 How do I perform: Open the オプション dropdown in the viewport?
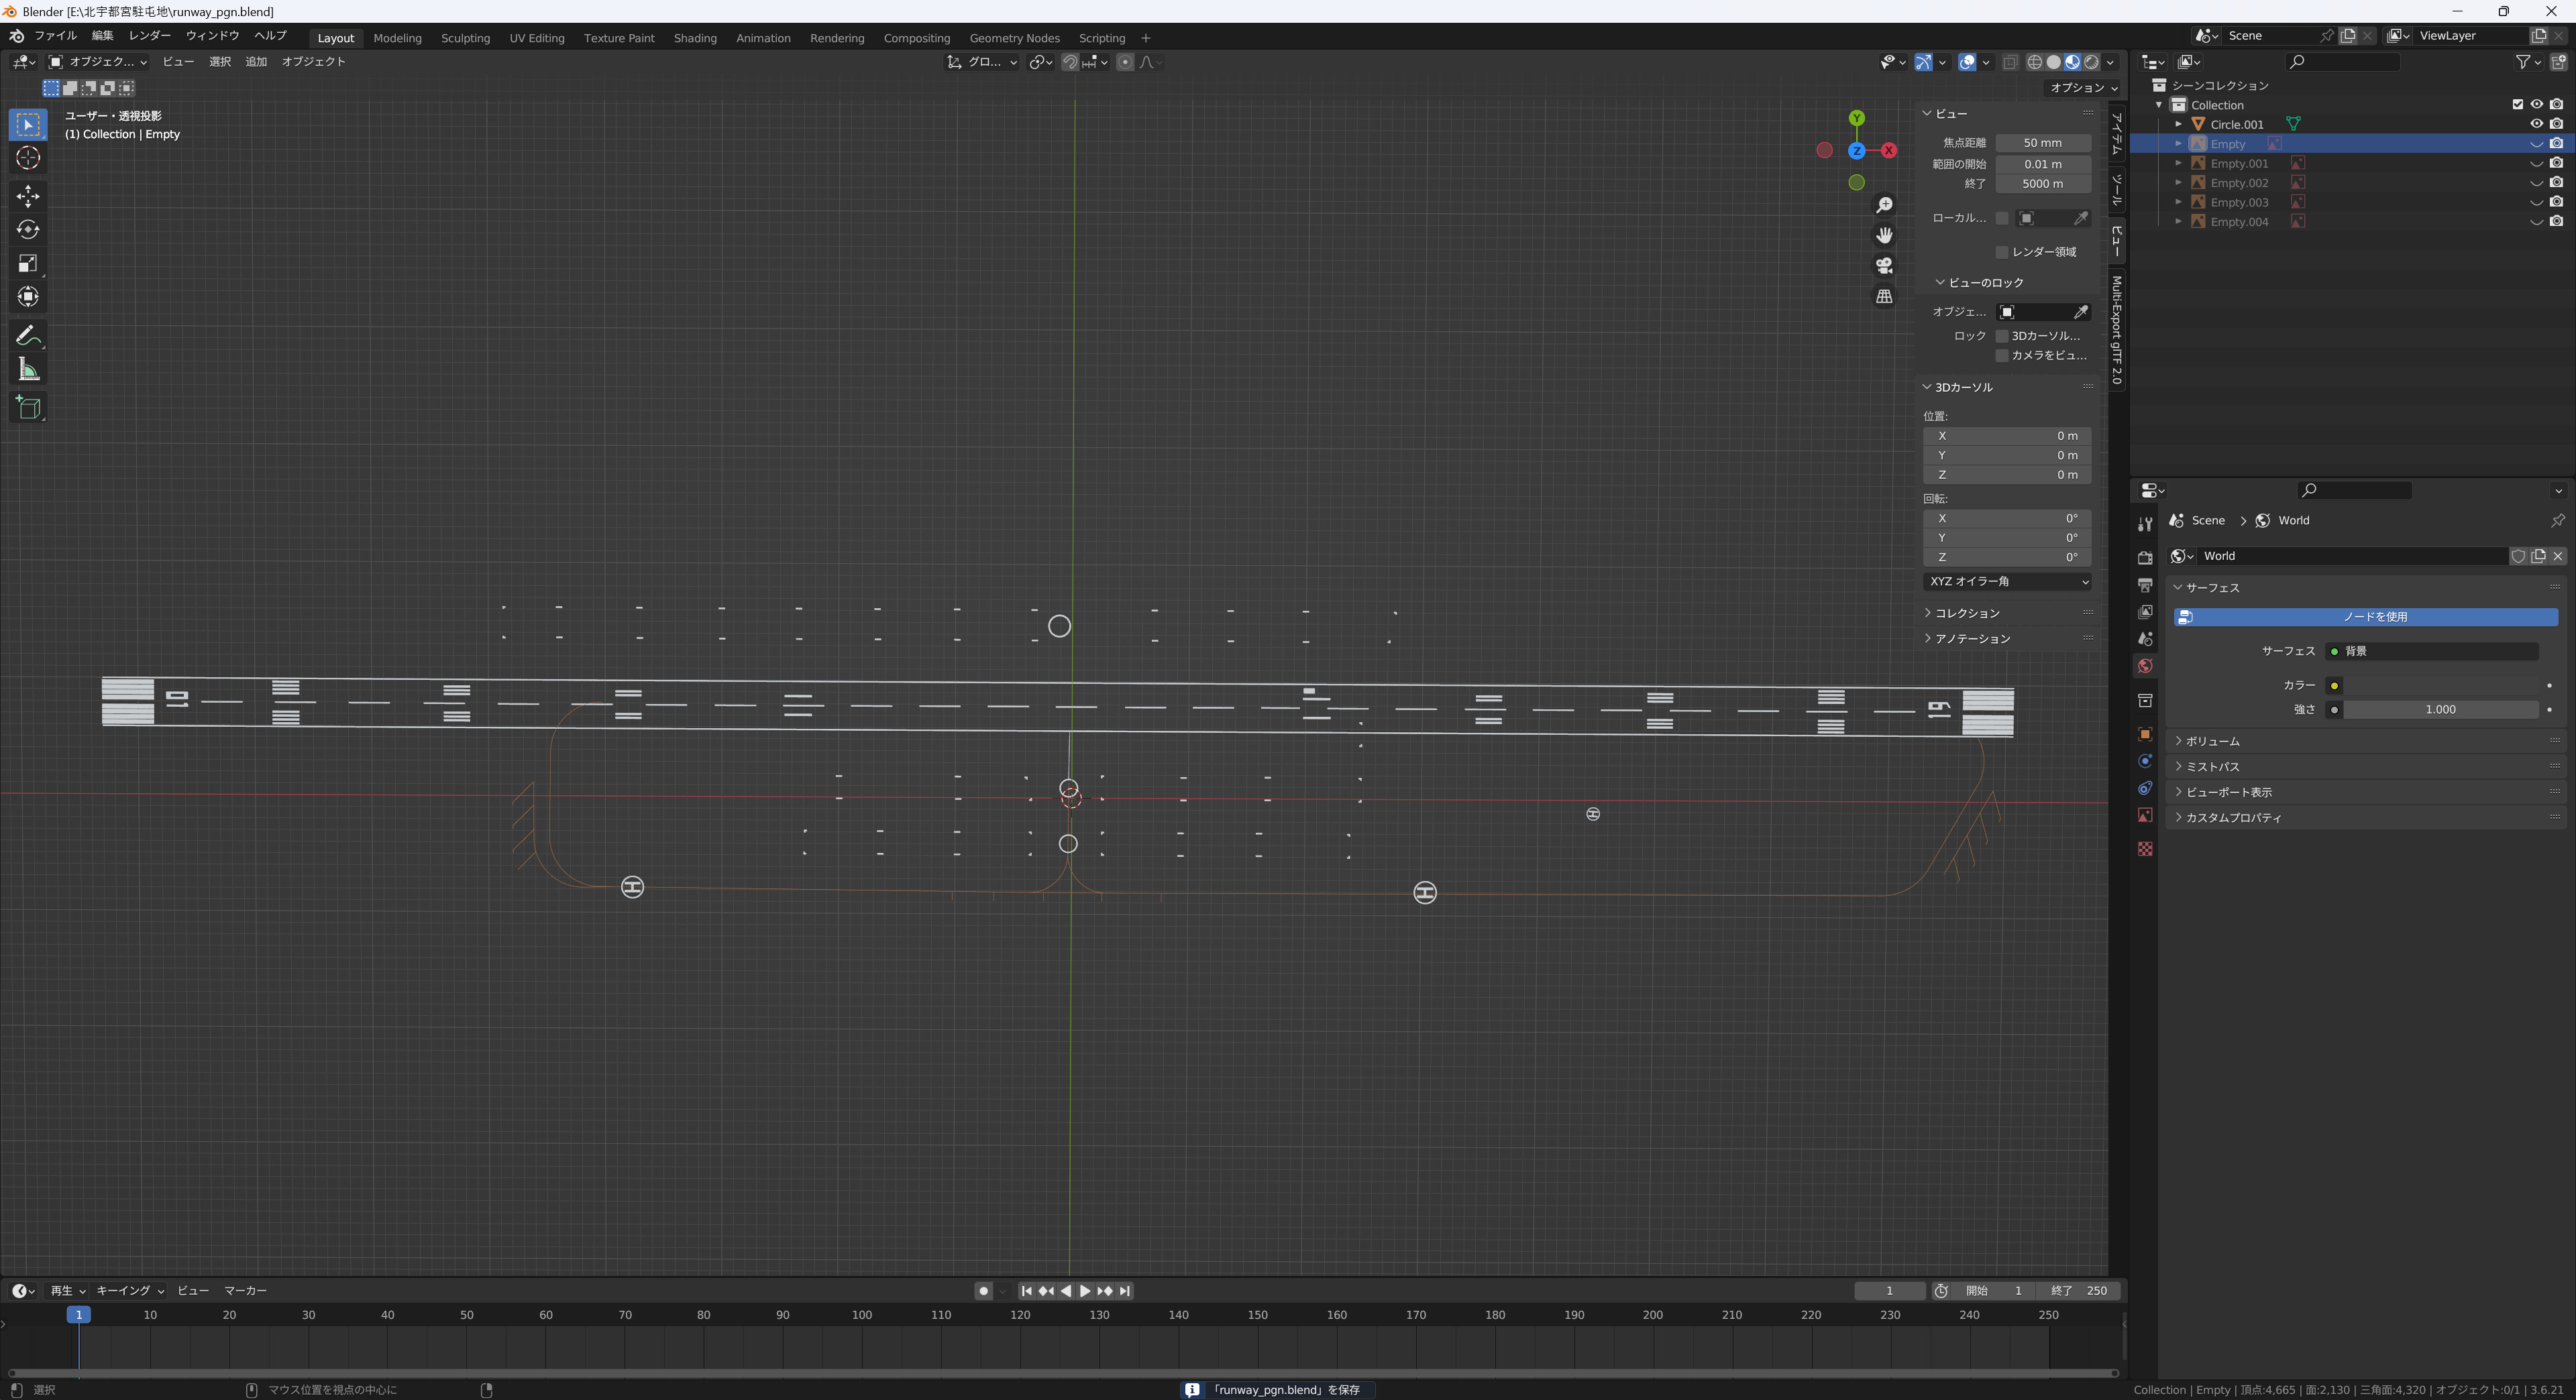pyautogui.click(x=2084, y=88)
